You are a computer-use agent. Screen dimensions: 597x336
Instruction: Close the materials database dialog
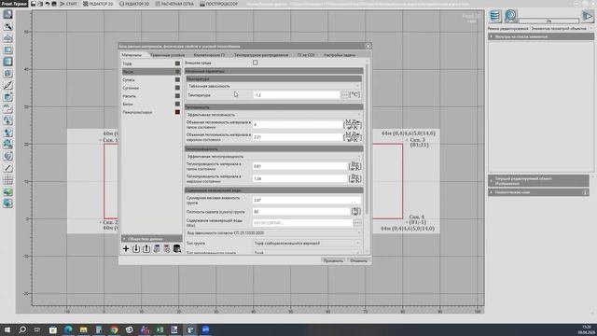click(x=368, y=46)
